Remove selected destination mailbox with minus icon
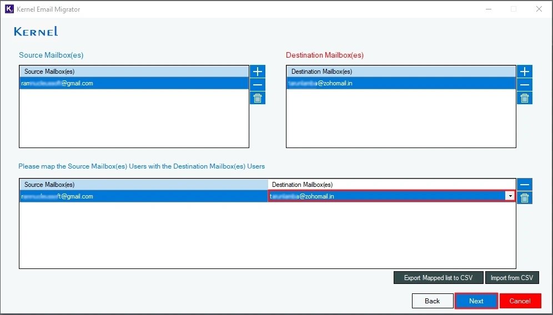This screenshot has height=315, width=553. click(525, 85)
